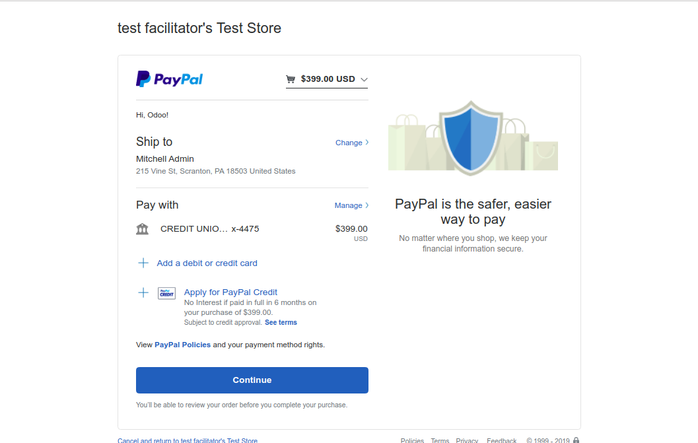Open the Terms footer link
The image size is (698, 443).
[x=440, y=440]
